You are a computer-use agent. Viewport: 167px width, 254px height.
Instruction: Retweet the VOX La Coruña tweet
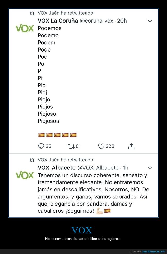(71, 146)
